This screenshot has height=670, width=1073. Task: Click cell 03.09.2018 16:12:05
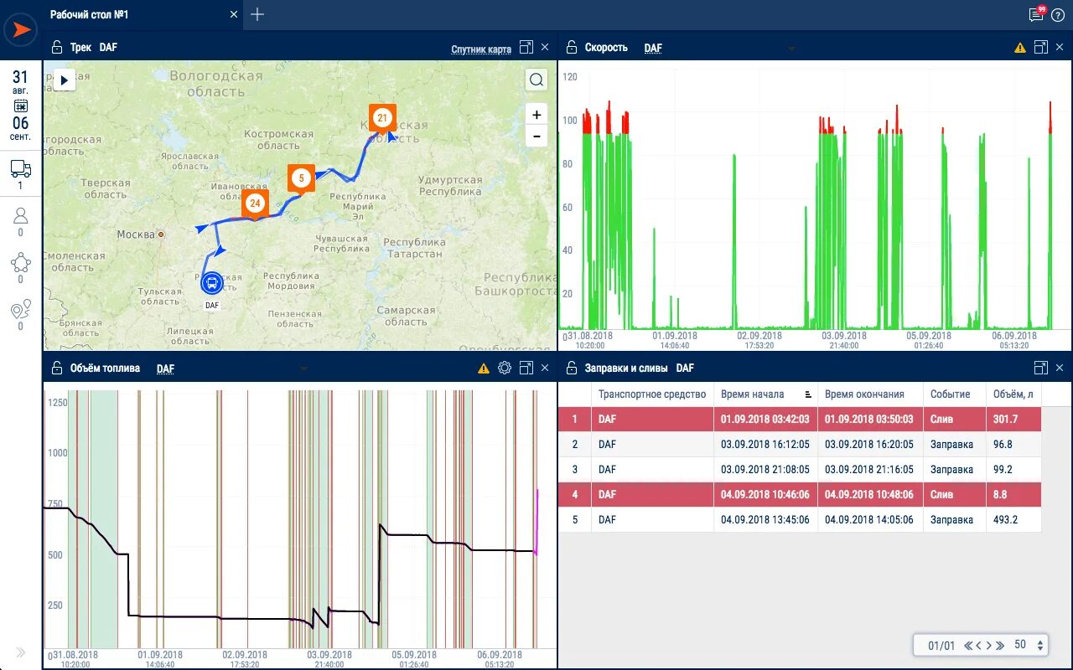(x=765, y=444)
